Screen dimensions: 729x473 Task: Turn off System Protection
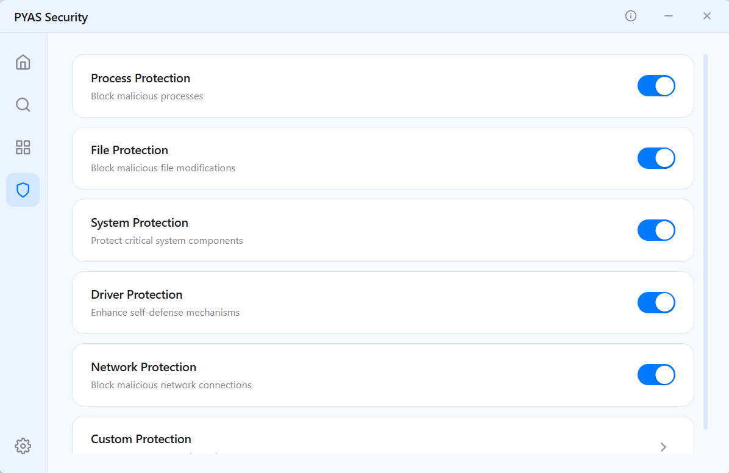(656, 230)
